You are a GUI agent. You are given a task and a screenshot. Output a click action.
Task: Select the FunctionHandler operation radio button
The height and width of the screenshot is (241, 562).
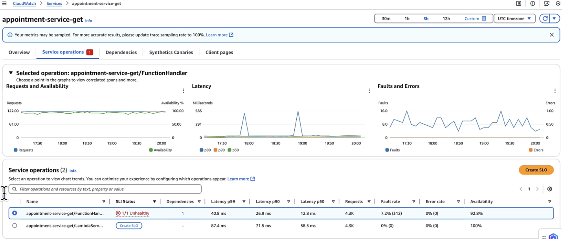coord(15,213)
